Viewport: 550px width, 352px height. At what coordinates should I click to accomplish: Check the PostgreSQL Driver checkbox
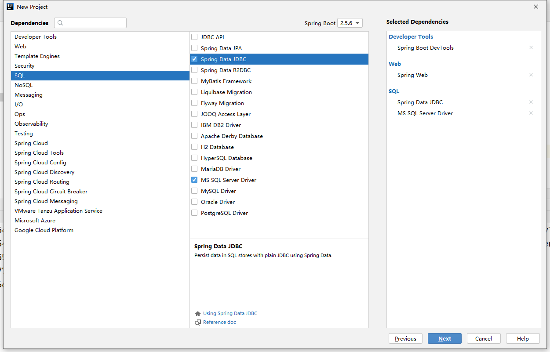pos(194,213)
